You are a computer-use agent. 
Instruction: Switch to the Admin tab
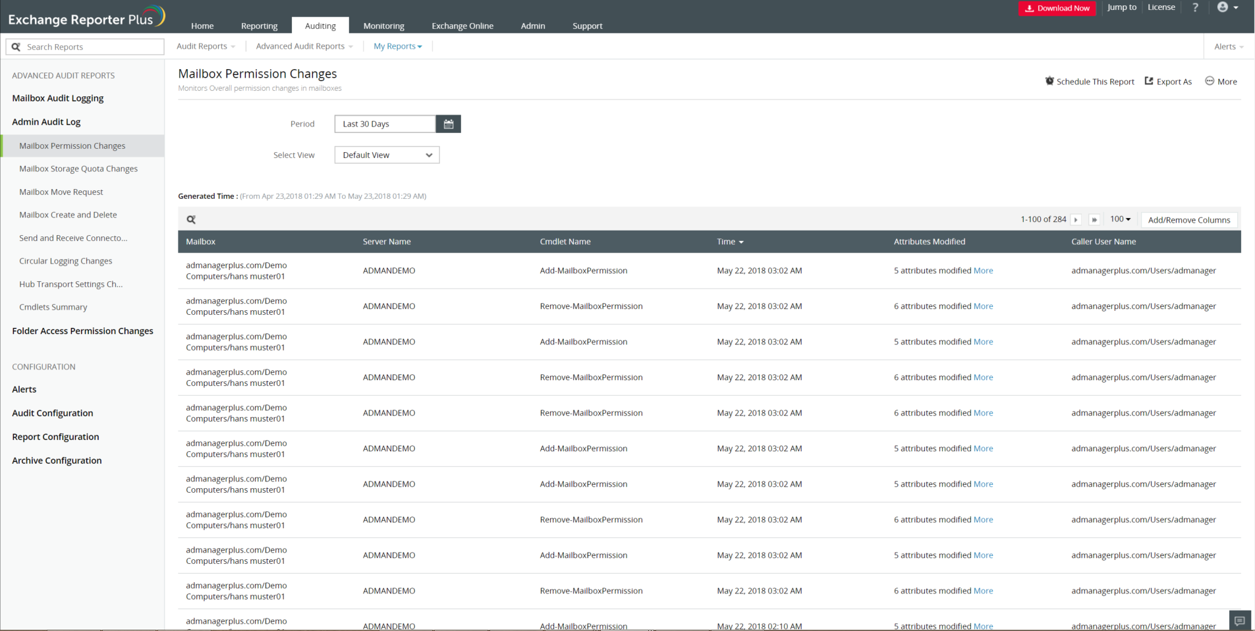click(x=533, y=26)
